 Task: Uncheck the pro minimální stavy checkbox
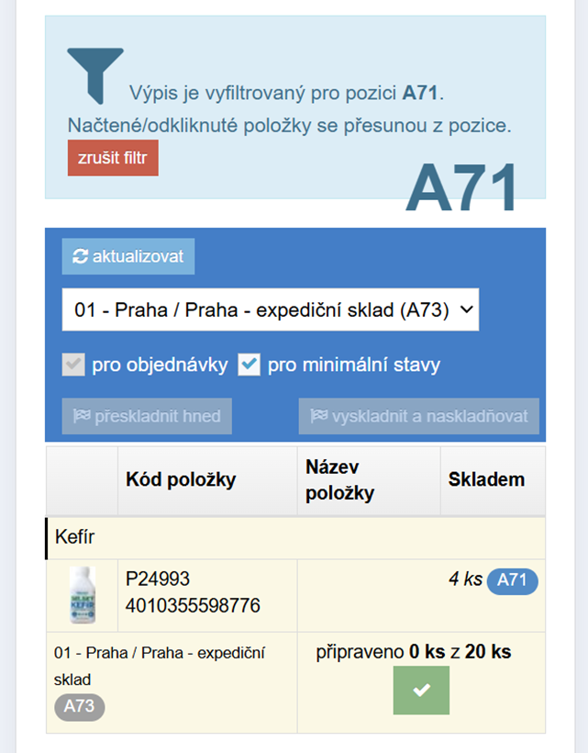click(249, 365)
